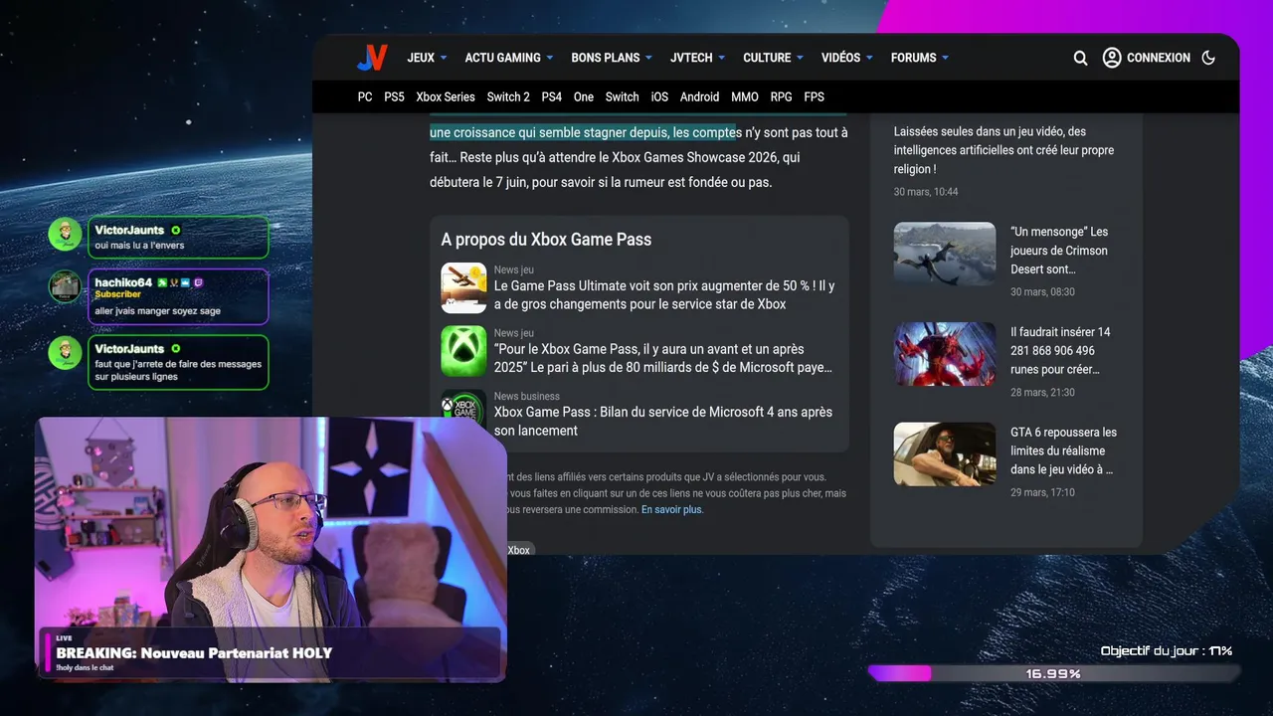
Task: Click the plane thumbnail of Game Pass Ultimate news
Action: (x=463, y=288)
